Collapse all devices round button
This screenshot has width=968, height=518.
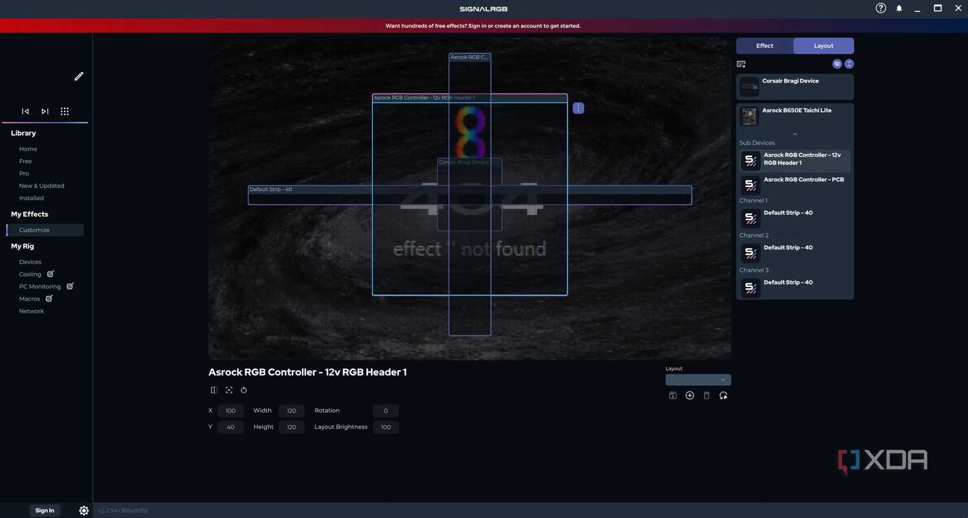point(849,64)
